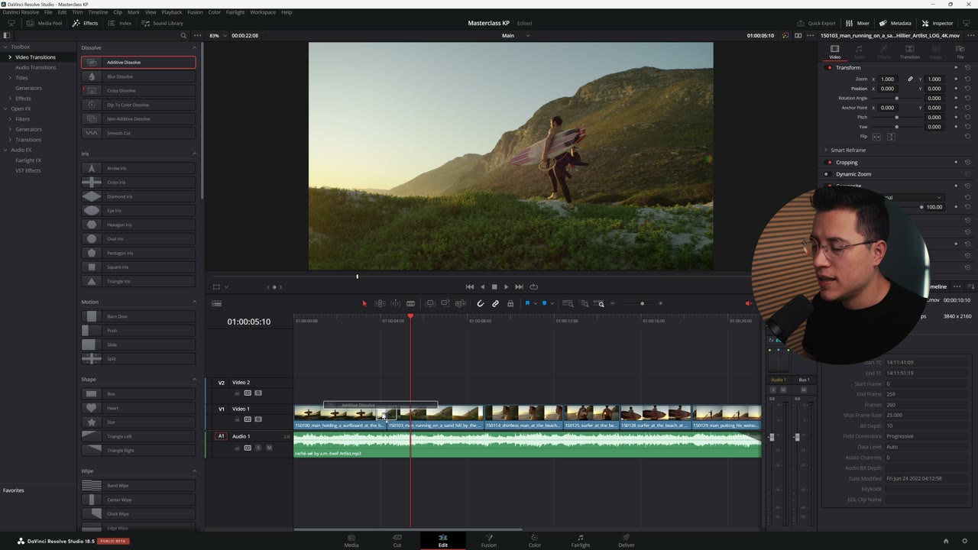
Task: Reset the Transform section
Action: pyautogui.click(x=967, y=67)
